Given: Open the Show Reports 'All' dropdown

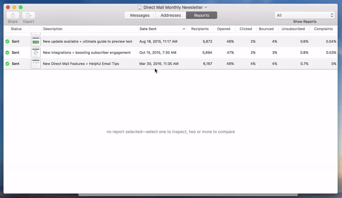Looking at the screenshot, I should [305, 15].
